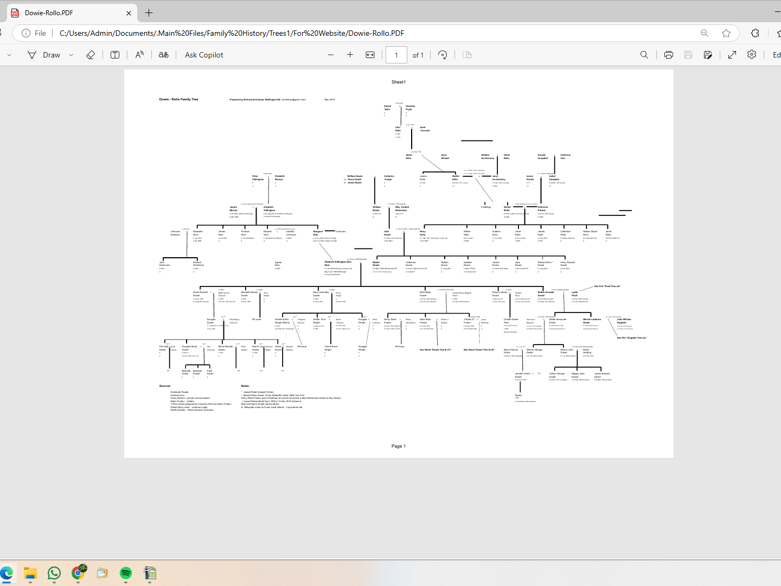The width and height of the screenshot is (781, 586).
Task: Open Find in PDF search
Action: point(644,55)
